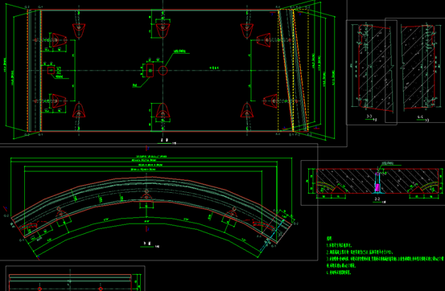The image size is (445, 291).
Task: Select the small red square near plan's left edge
Action: click(x=51, y=70)
